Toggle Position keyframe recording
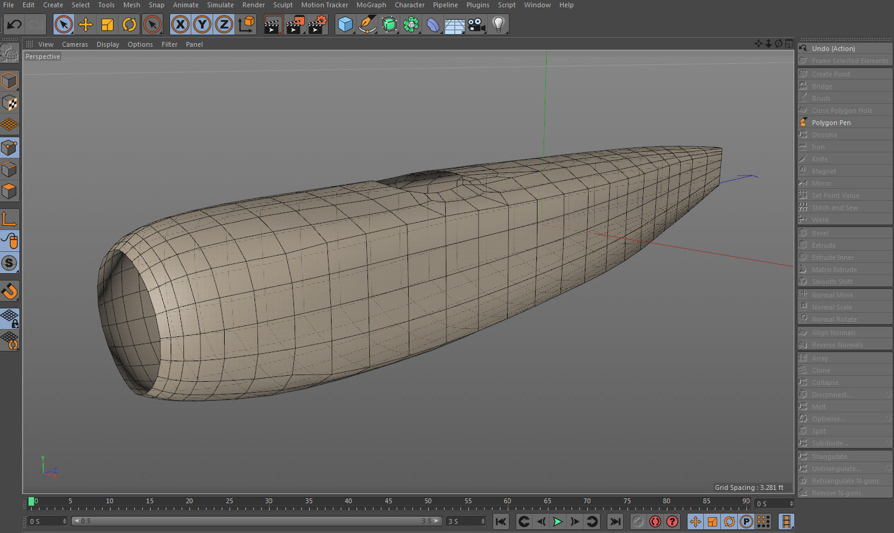The width and height of the screenshot is (894, 533). (695, 521)
